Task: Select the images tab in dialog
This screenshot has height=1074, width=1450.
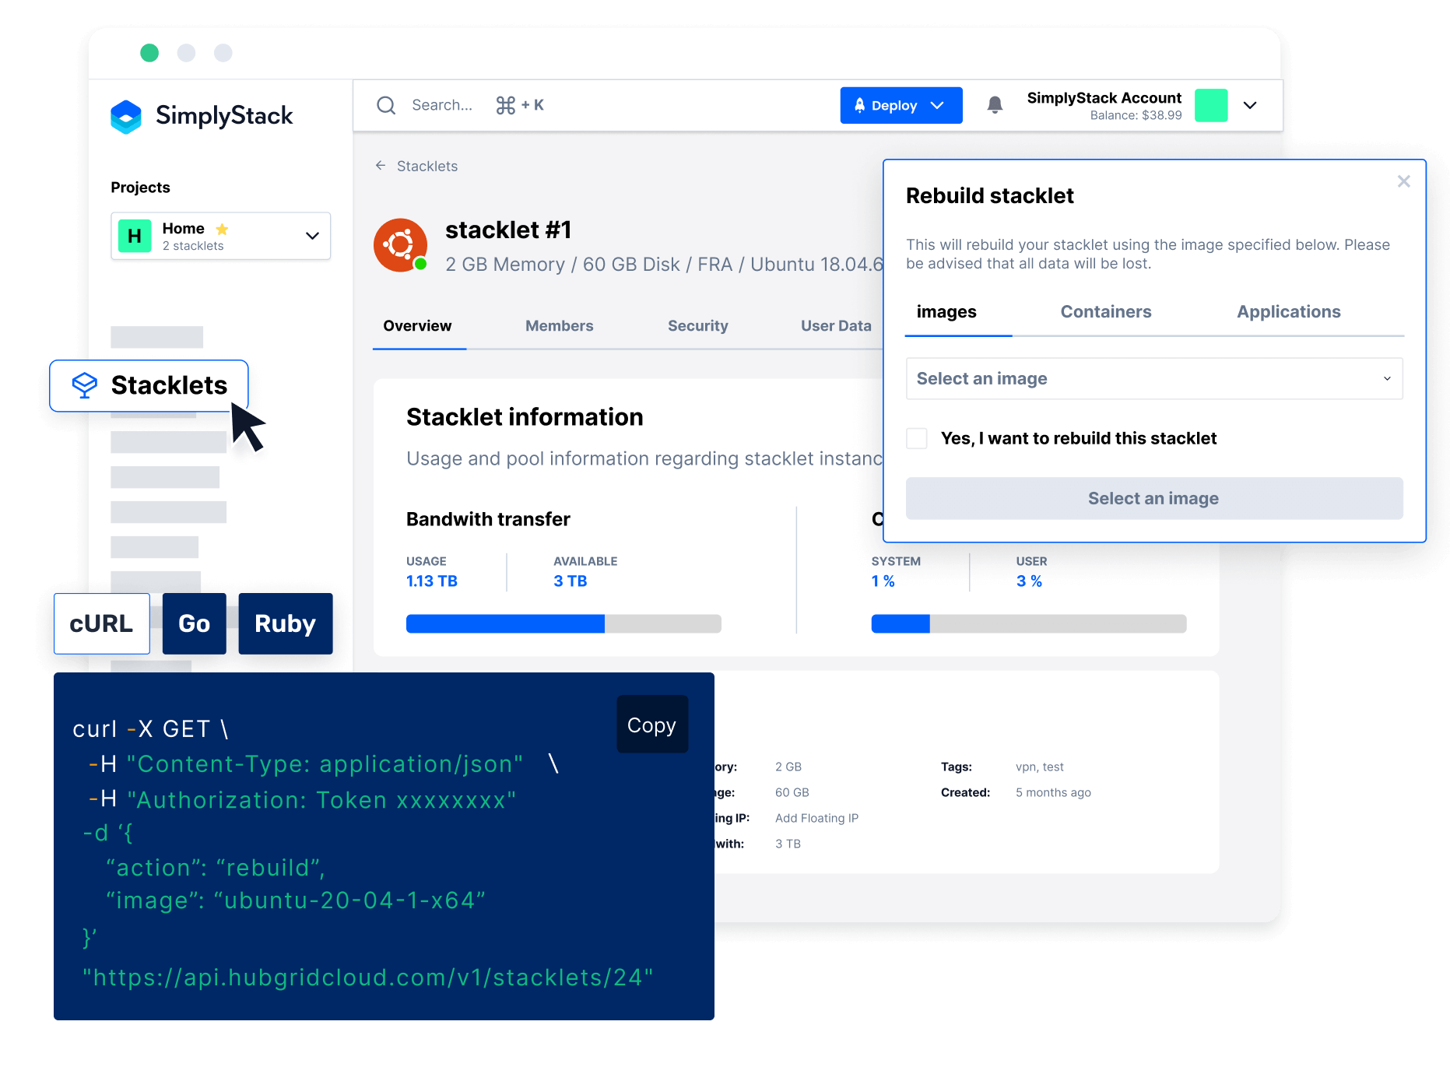Action: tap(946, 312)
